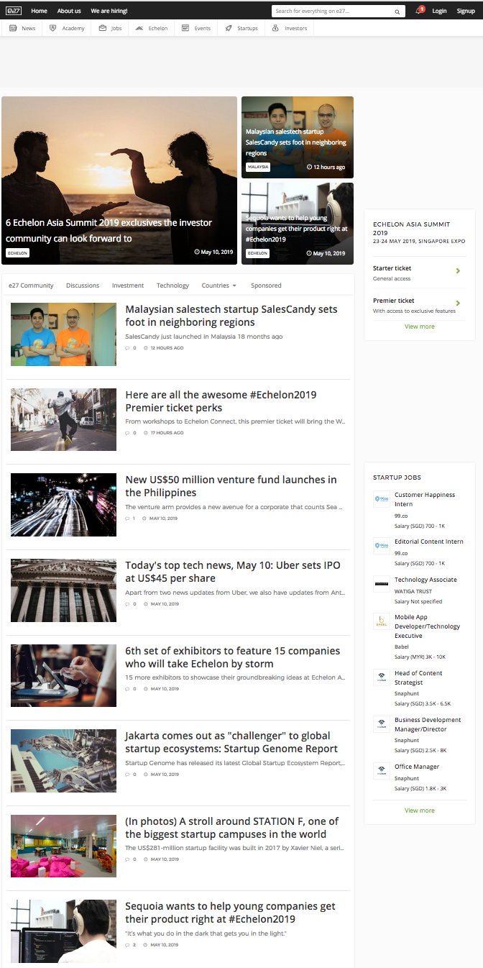The width and height of the screenshot is (483, 968).
Task: Open Premier ticket perks article thumbnail
Action: [x=63, y=419]
